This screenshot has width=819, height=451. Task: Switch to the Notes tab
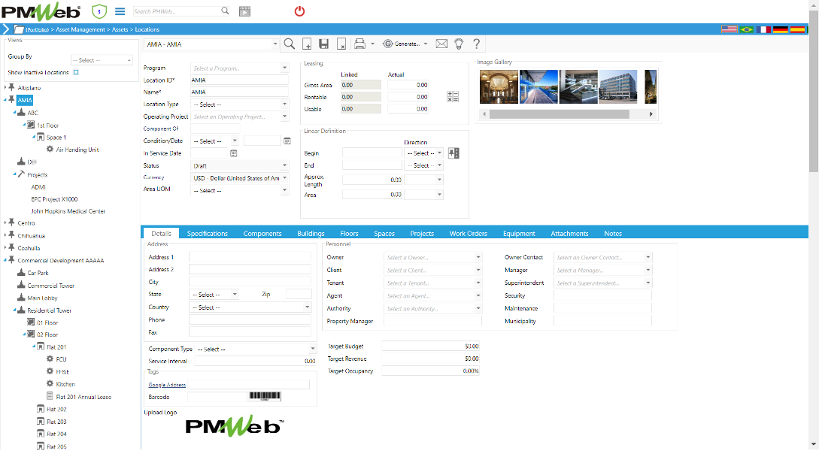tap(613, 233)
